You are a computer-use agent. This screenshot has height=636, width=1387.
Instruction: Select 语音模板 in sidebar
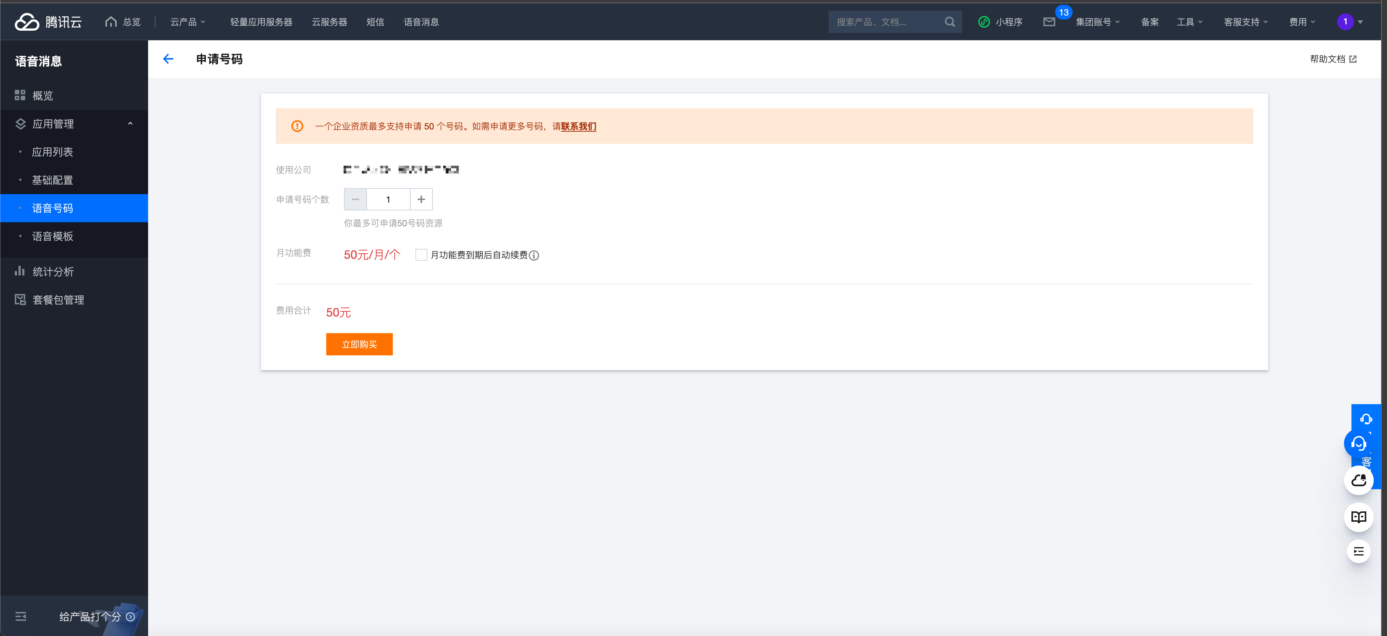click(x=74, y=236)
